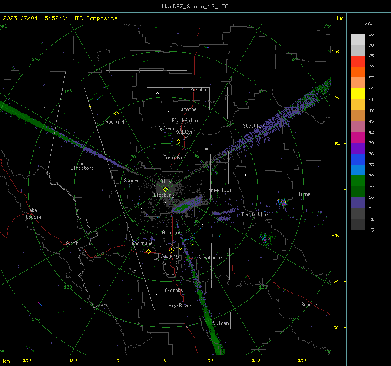
Task: Pick the purple 36-39 dBZ legend swatch
Action: click(x=358, y=148)
